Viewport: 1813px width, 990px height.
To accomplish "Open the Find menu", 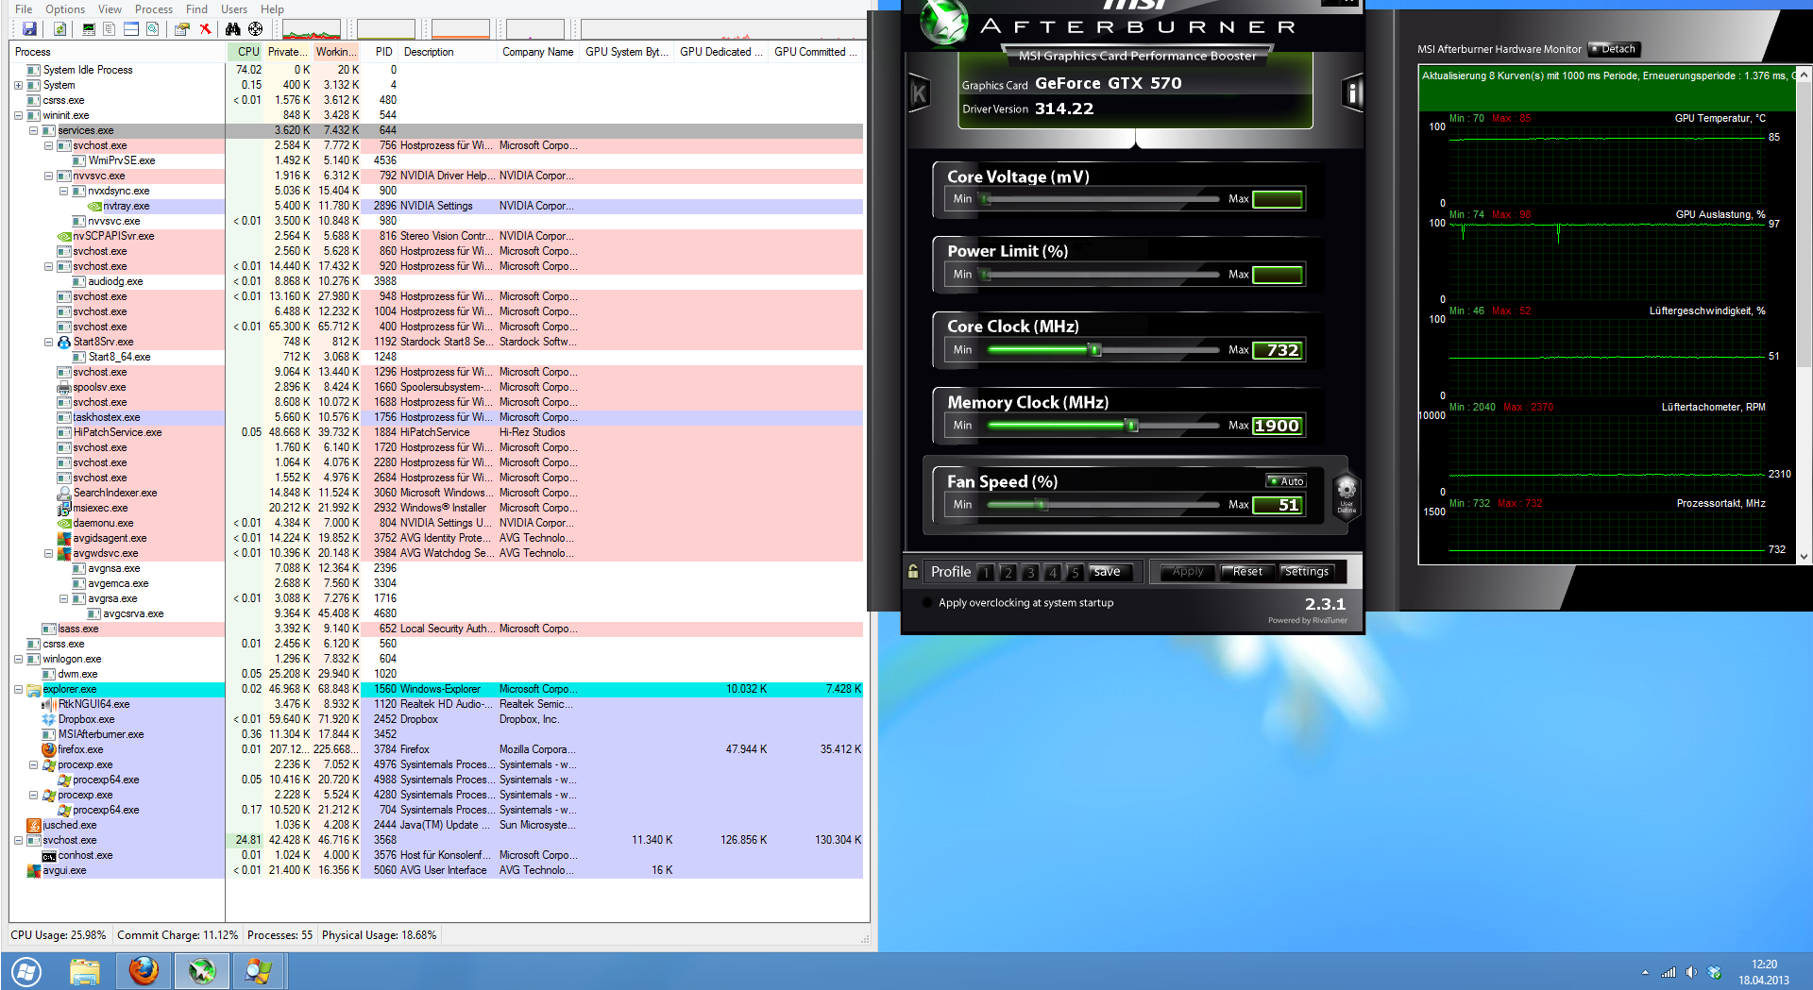I will (196, 9).
